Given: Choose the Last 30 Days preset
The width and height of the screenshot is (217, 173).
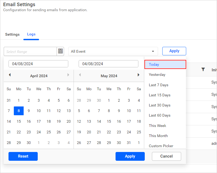Looking at the screenshot, I should [165, 105].
